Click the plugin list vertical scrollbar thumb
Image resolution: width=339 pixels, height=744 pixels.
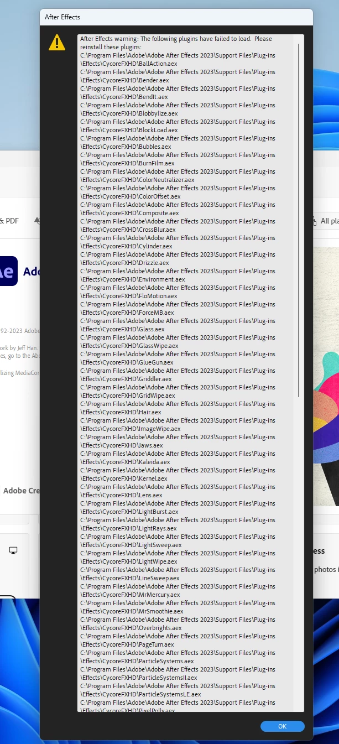coord(299,220)
